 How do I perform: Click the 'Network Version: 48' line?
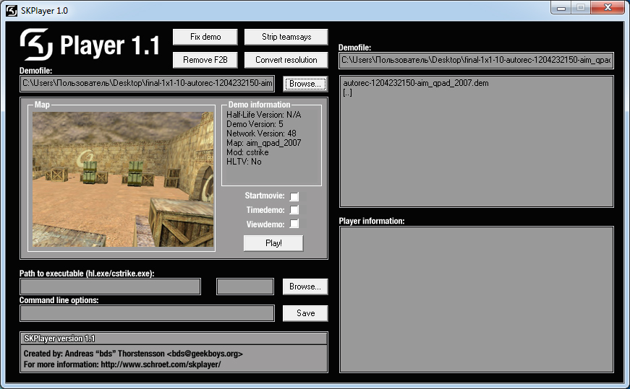[x=261, y=134]
